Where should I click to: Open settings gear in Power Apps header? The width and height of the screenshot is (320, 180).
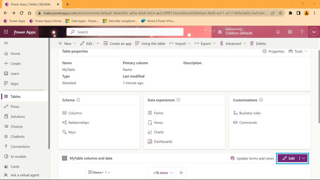coord(290,32)
